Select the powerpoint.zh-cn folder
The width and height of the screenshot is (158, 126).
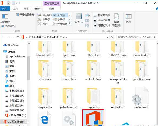pyautogui.click(x=118, y=72)
